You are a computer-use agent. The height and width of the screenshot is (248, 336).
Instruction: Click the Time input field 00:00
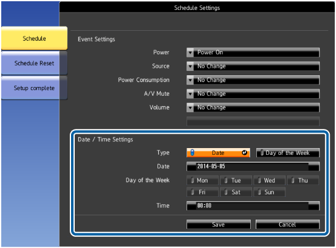[253, 205]
